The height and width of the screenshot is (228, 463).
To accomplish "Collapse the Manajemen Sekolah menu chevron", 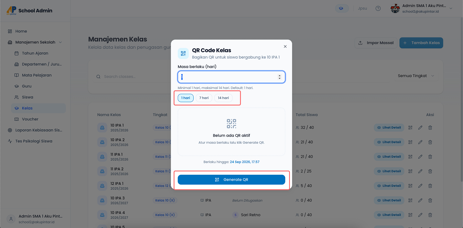I will click(x=60, y=42).
